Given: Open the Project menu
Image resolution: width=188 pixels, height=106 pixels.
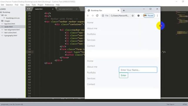Looking at the screenshot, I should 41,5.
